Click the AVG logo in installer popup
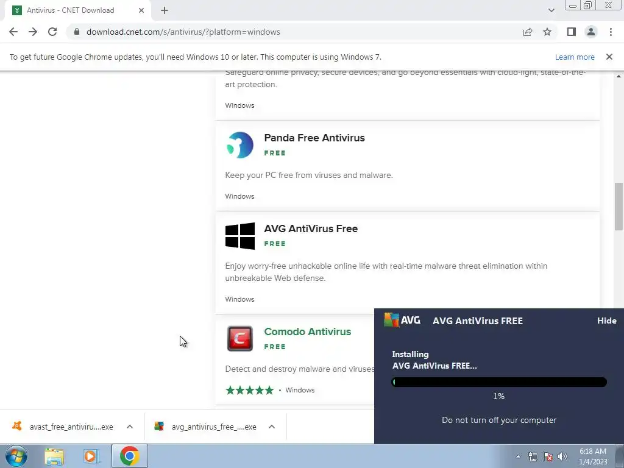 [402, 320]
